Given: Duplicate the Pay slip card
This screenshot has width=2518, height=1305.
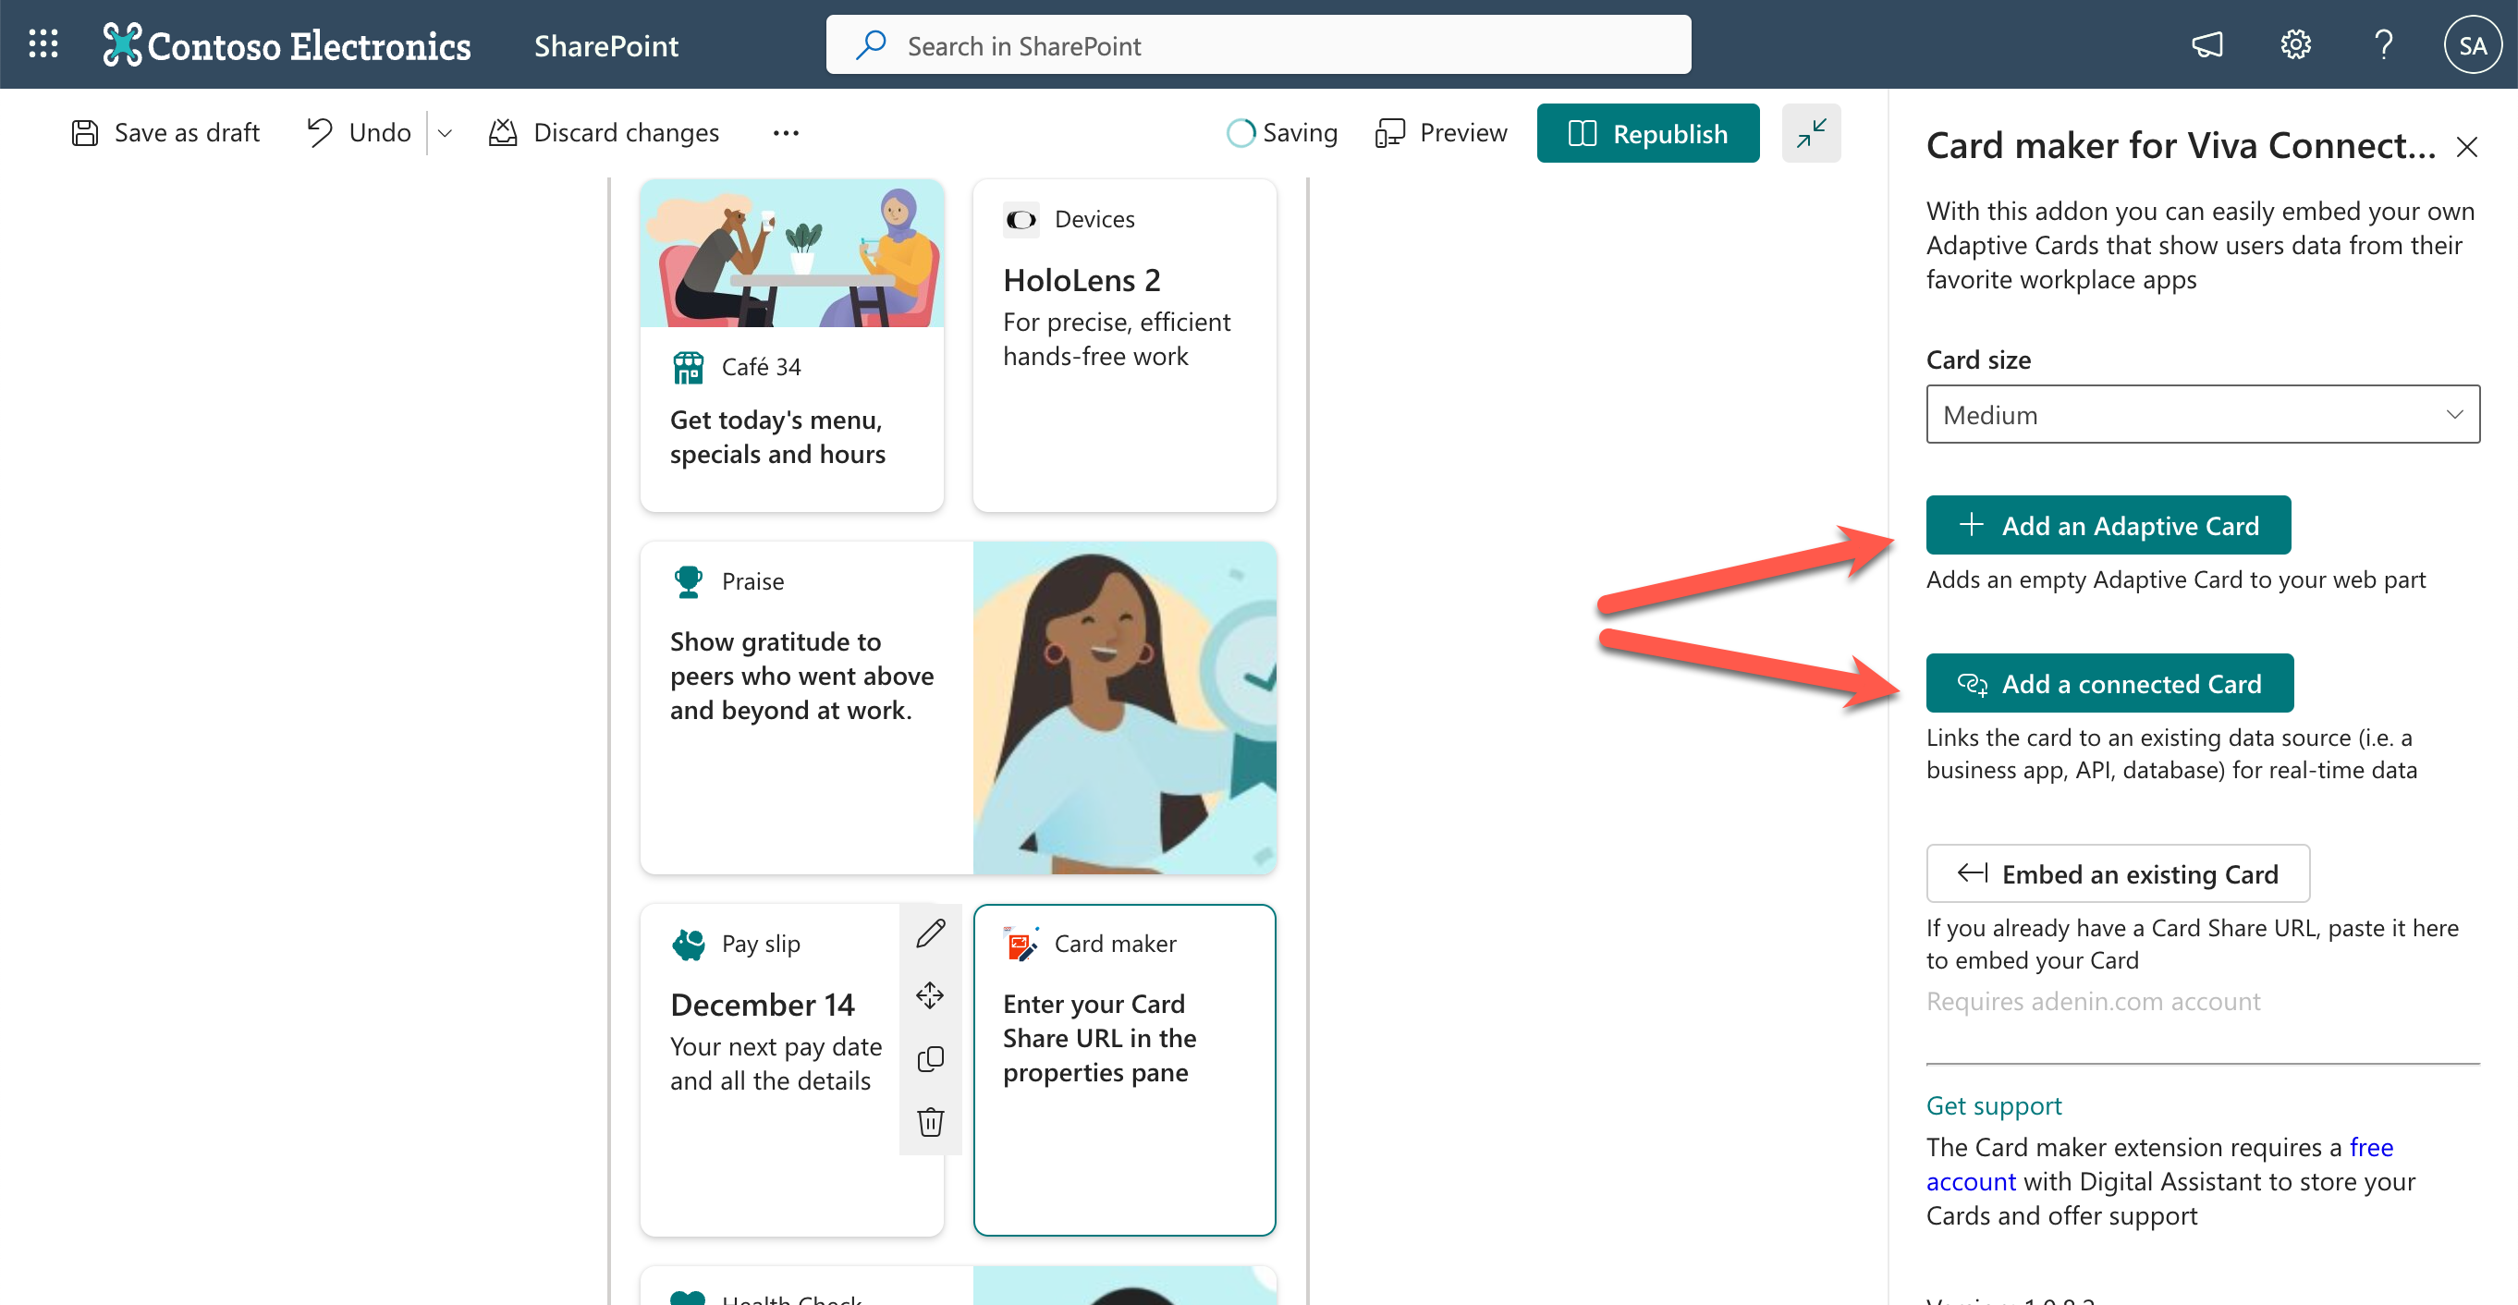Looking at the screenshot, I should pos(931,1058).
